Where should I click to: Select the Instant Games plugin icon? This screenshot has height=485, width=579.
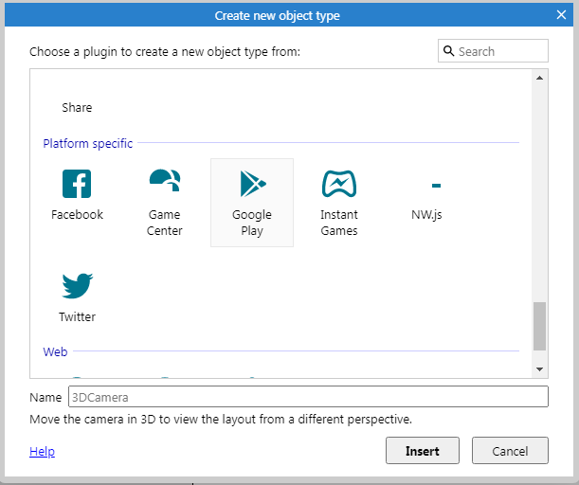339,184
